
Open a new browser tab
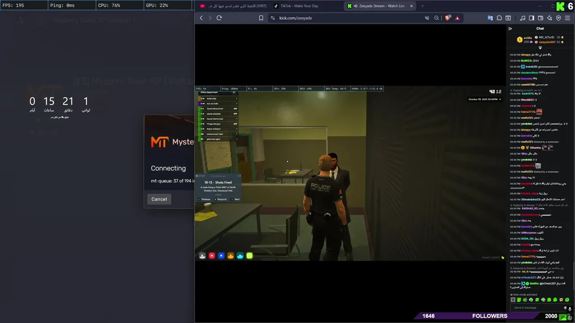(x=422, y=6)
